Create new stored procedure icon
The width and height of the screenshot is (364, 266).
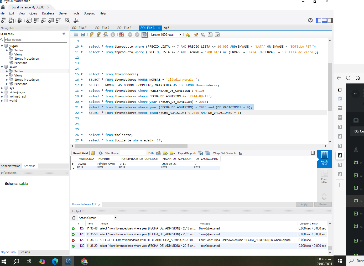[51, 20]
